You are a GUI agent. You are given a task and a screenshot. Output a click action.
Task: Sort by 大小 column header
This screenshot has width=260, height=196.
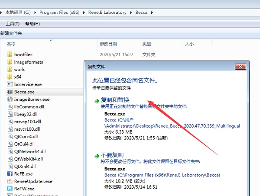tap(189, 44)
